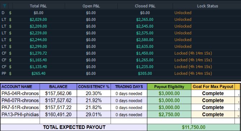Select the $160,491.20 balance cell
Image resolution: width=241 pixels, height=131 pixels.
point(58,114)
